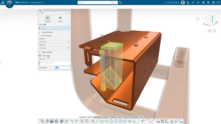
Task: Open the Help question mark in top bar
Action: 213,2
